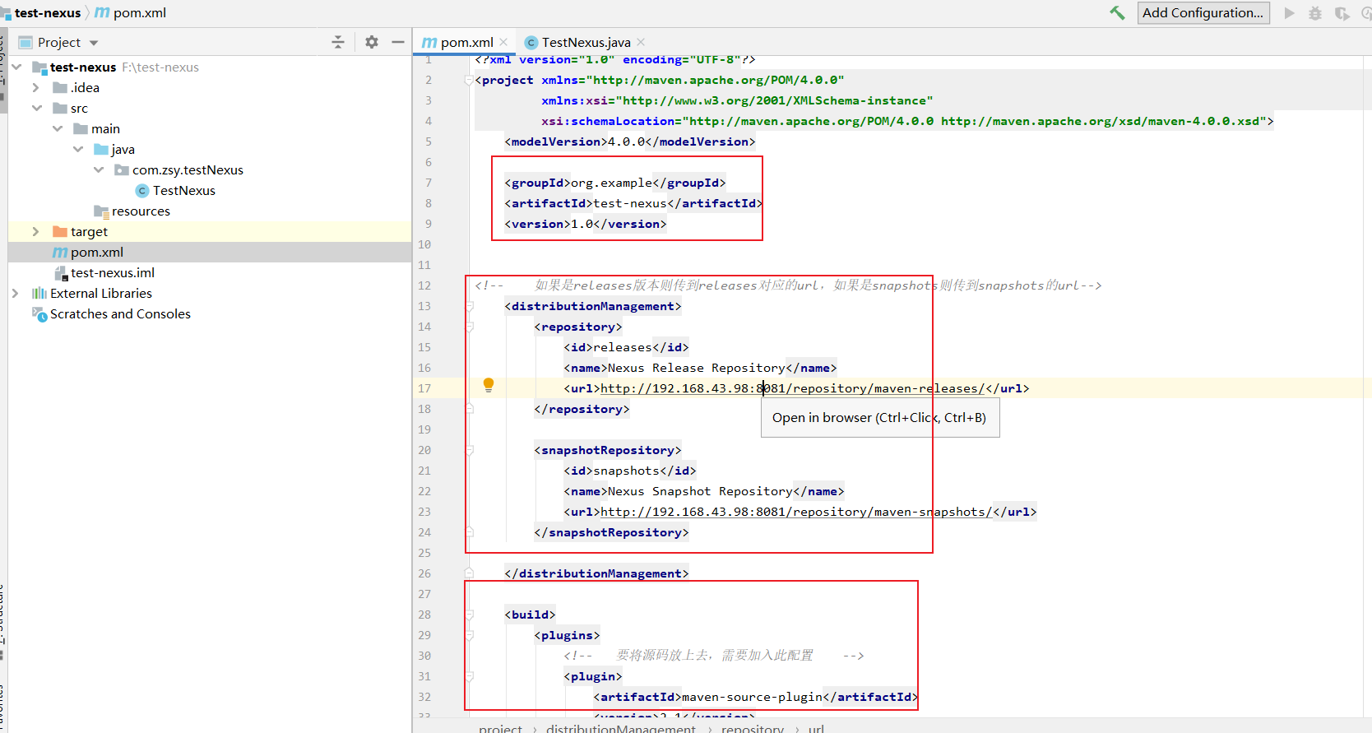Click Nexus Snapshot Repository name text
The width and height of the screenshot is (1372, 733).
[x=700, y=491]
